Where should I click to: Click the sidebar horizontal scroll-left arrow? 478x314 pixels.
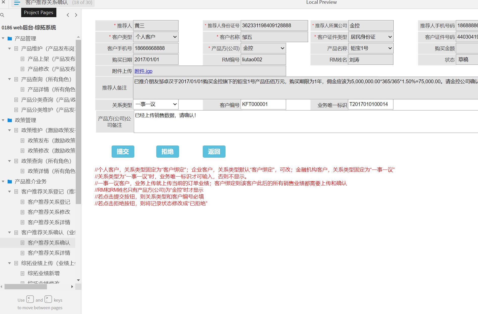tap(2, 287)
